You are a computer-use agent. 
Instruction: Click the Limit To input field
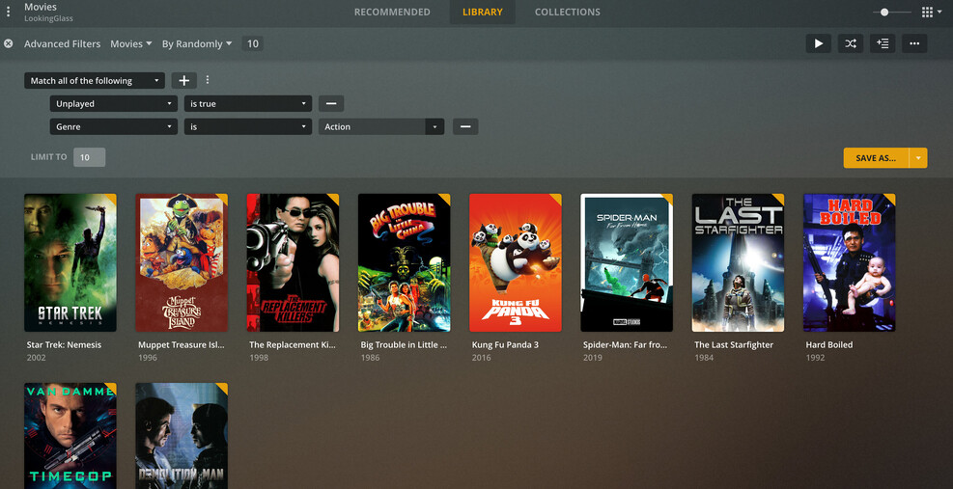tap(90, 157)
